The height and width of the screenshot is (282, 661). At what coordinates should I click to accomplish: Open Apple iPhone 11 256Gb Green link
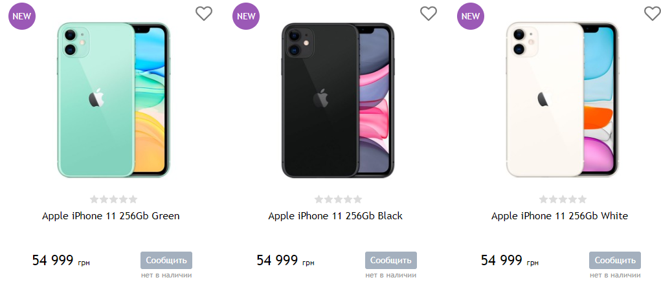pyautogui.click(x=111, y=216)
